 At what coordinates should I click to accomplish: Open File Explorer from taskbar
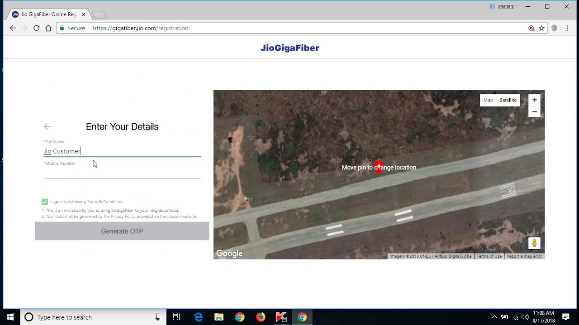click(x=219, y=317)
